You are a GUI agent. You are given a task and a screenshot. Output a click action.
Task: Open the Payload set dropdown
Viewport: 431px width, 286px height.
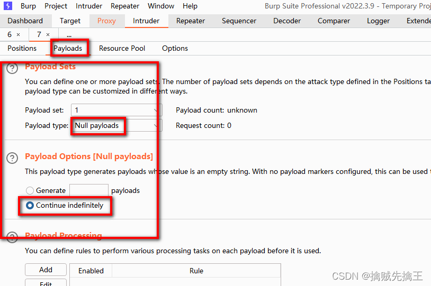[x=116, y=110]
